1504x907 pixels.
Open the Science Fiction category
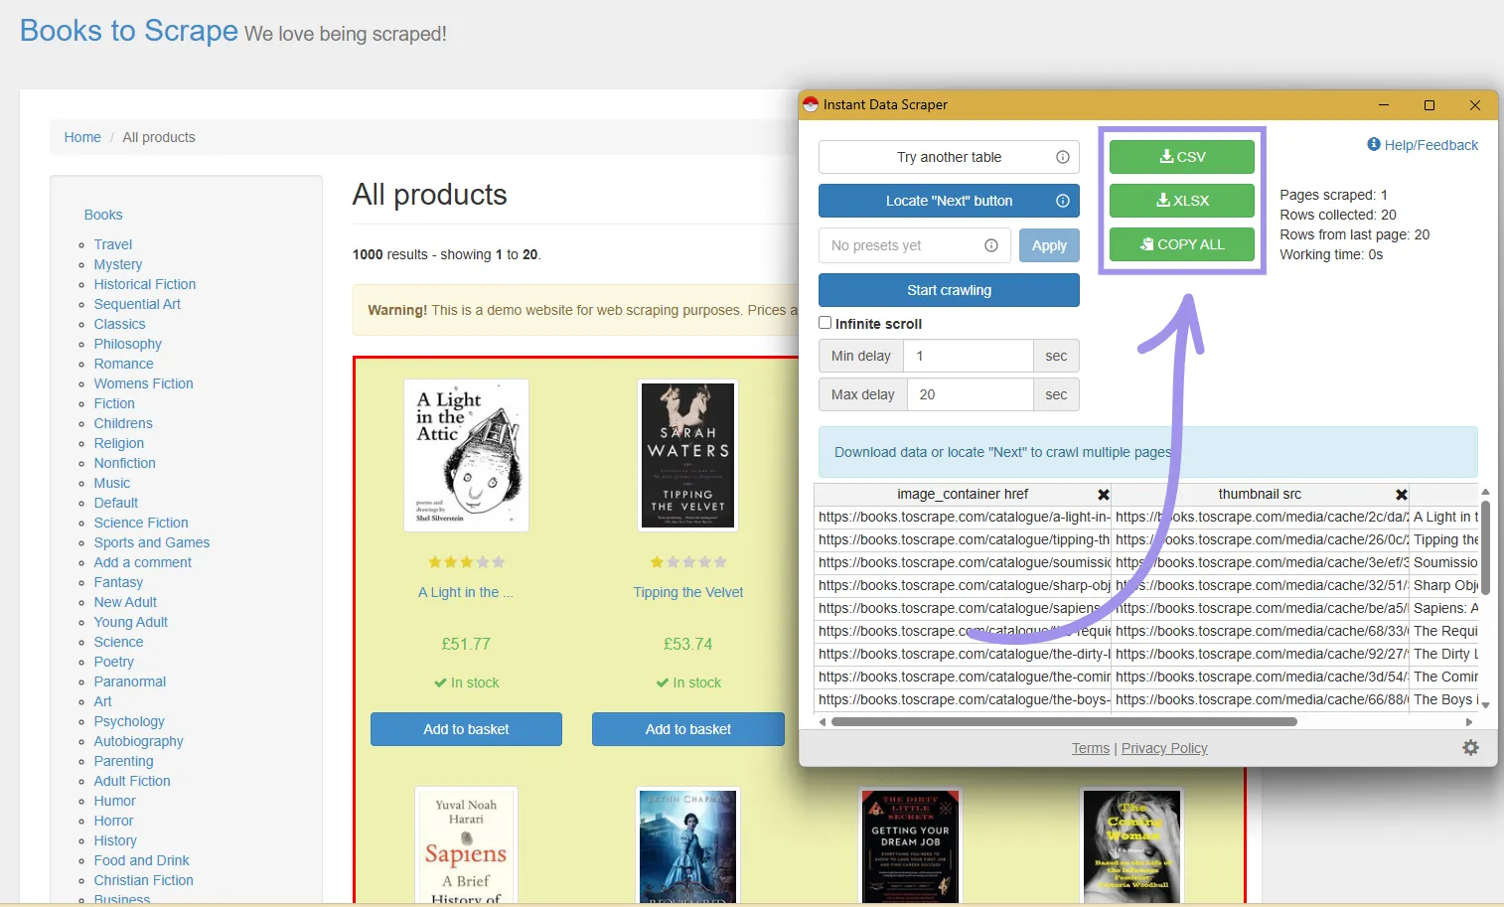(x=141, y=523)
